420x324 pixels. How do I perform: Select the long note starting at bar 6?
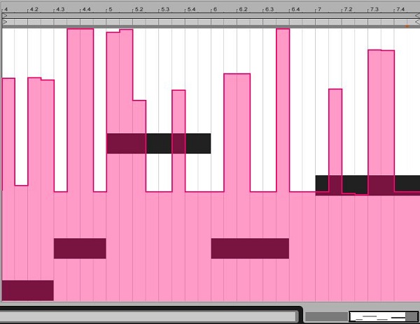(x=250, y=248)
